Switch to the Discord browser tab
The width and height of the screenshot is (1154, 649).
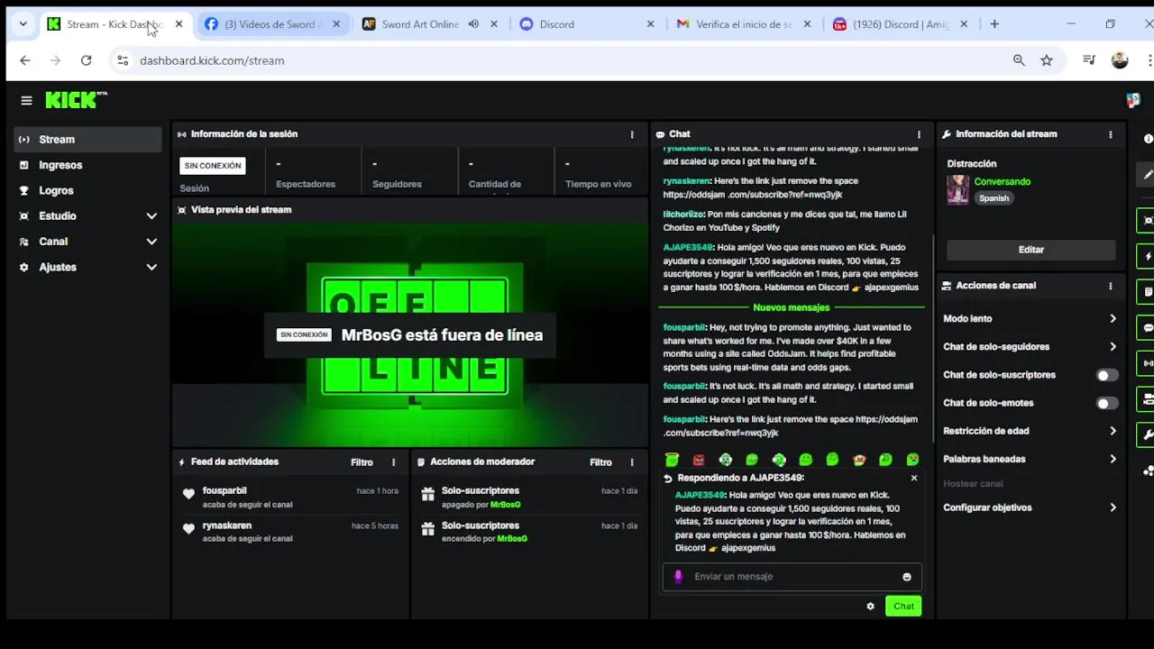(586, 24)
